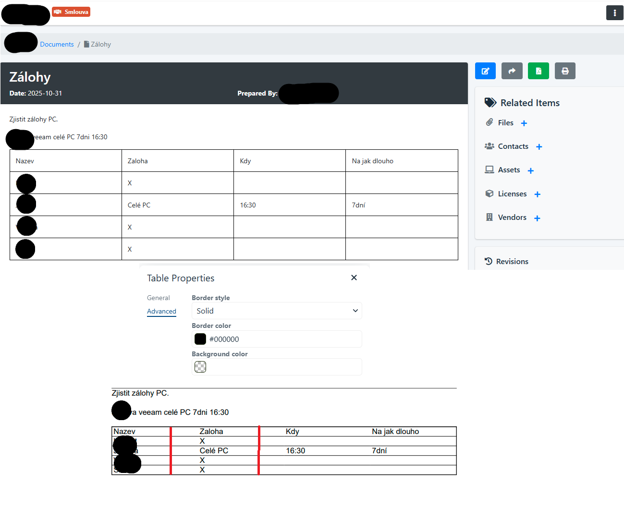Click the Celé PC table cell
This screenshot has height=532, width=624.
(177, 205)
